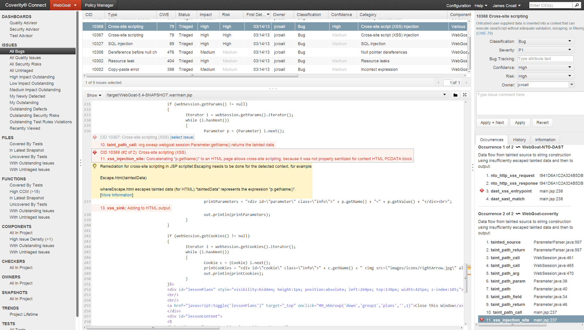This screenshot has height=330, width=584.
Task: Click the Apply button
Action: [x=520, y=123]
